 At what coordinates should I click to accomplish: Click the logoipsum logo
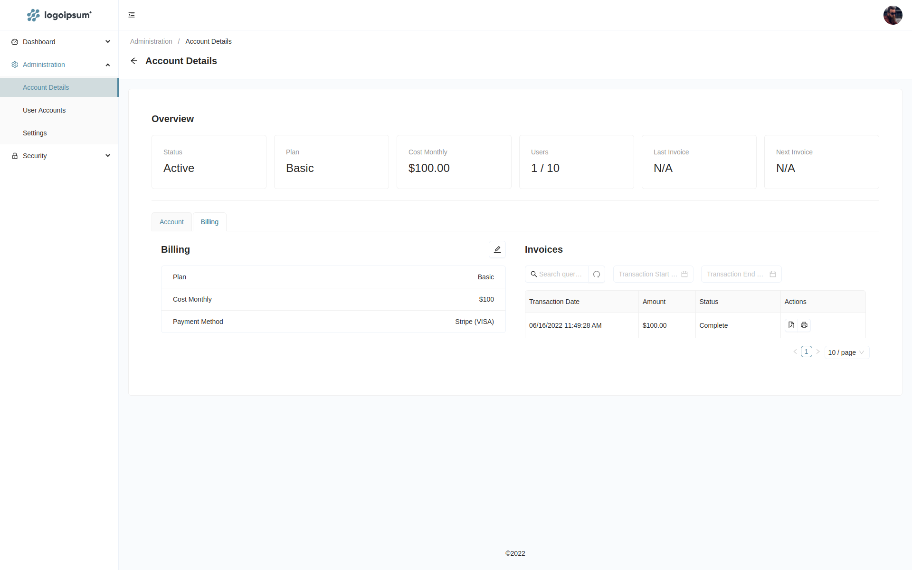pos(59,15)
